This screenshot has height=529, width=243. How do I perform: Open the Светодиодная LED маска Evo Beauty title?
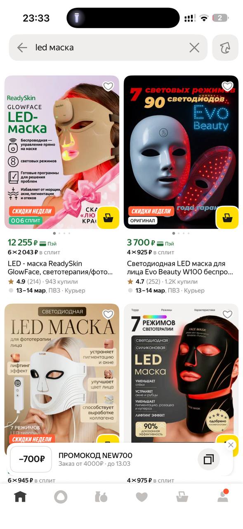(x=180, y=268)
